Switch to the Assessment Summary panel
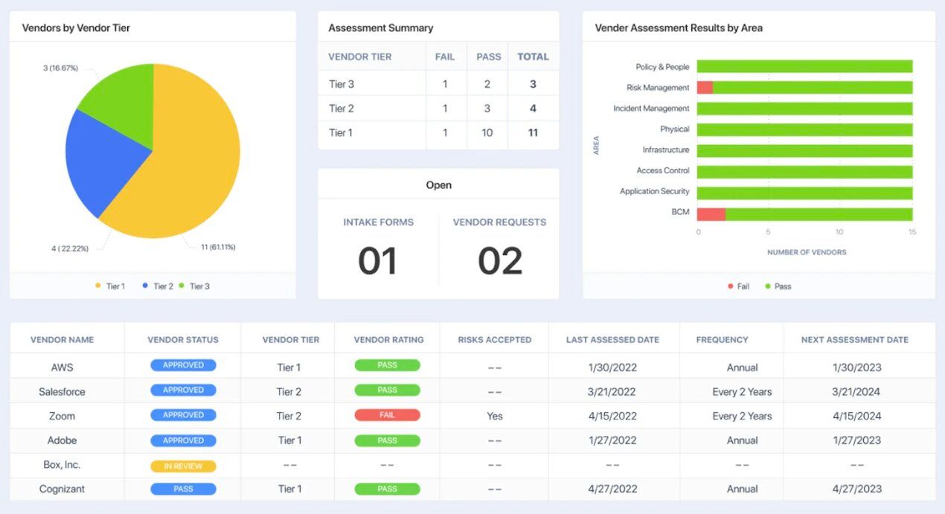The image size is (945, 514). tap(382, 28)
